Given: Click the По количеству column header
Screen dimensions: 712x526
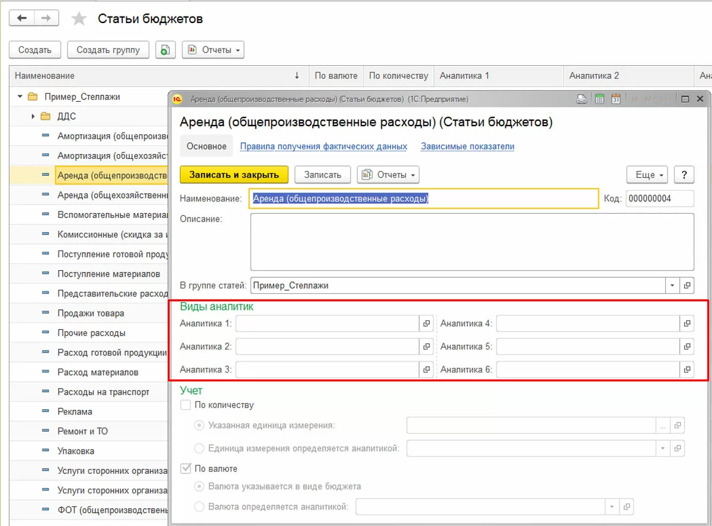Looking at the screenshot, I should pos(398,76).
